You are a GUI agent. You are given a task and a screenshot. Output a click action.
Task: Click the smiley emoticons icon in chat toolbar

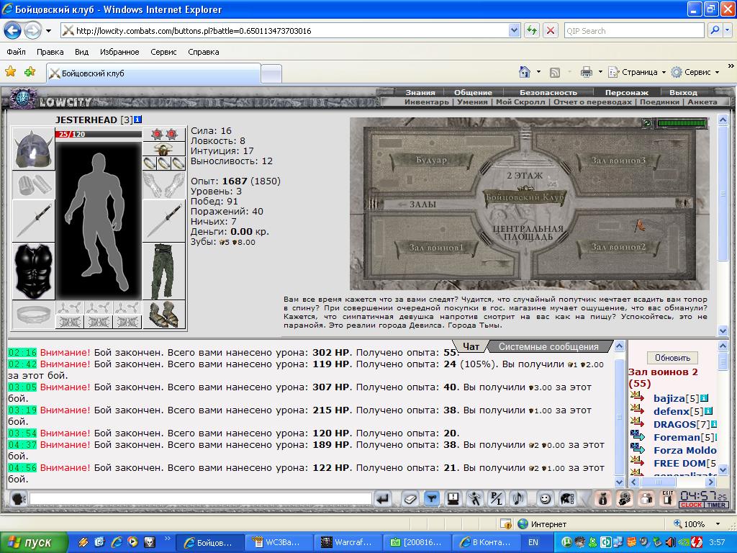click(545, 498)
